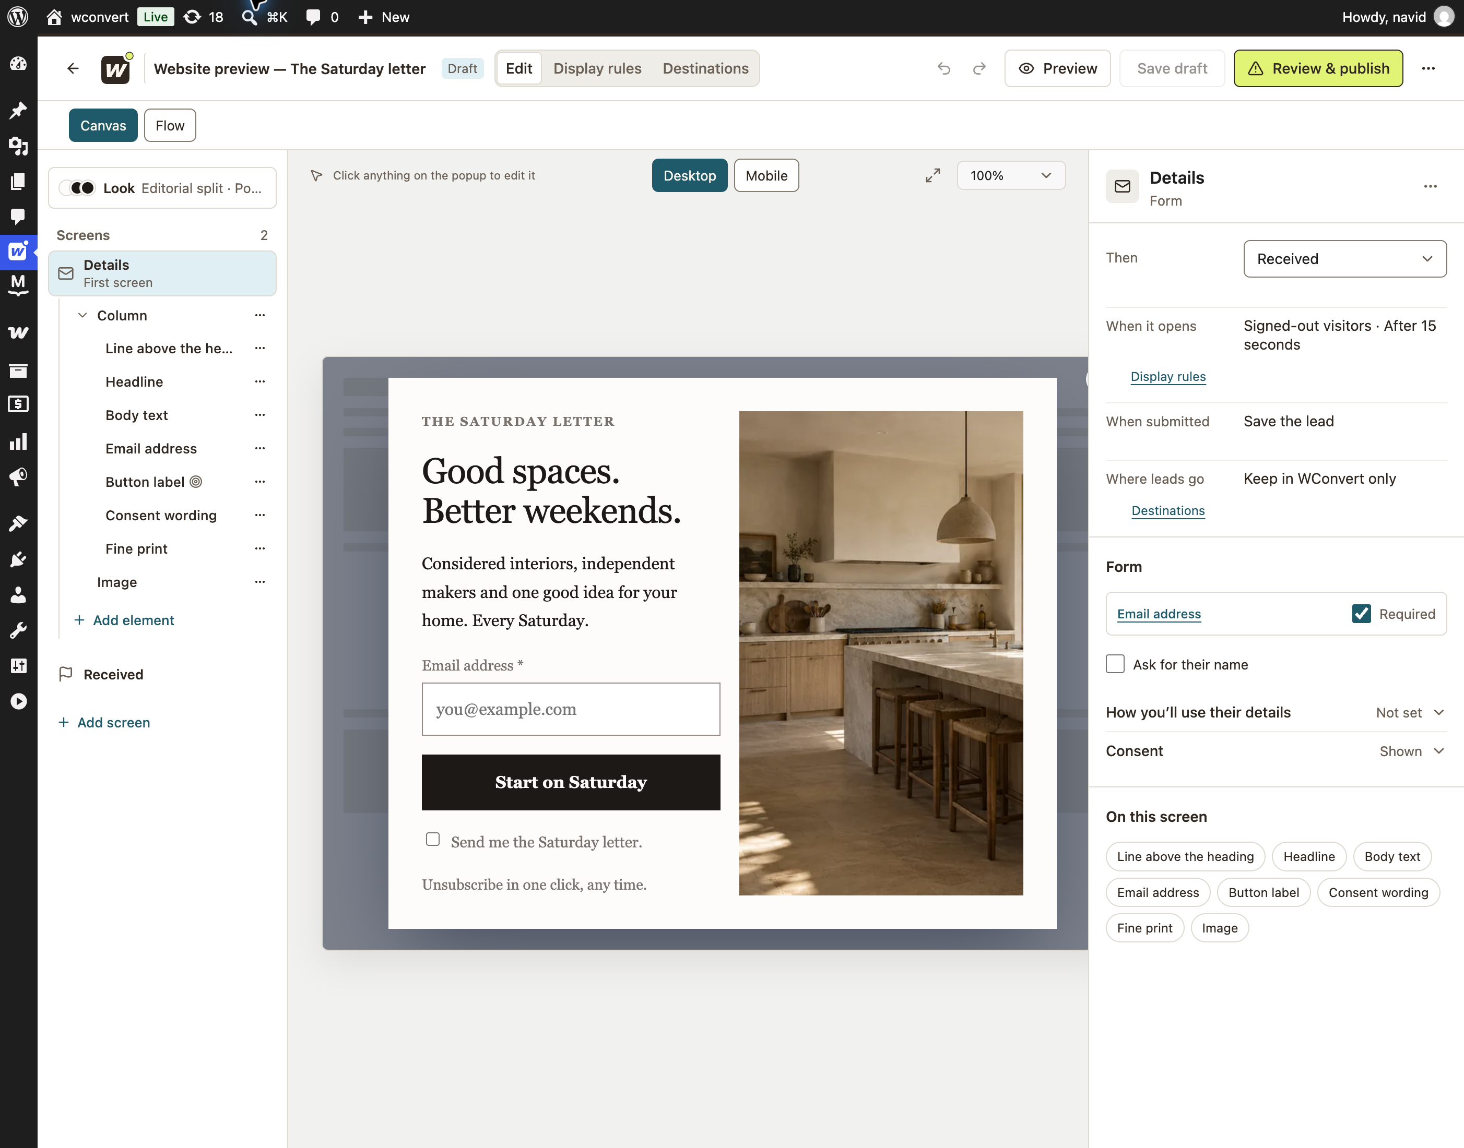Open the Image row options menu
The height and width of the screenshot is (1148, 1464).
click(x=259, y=582)
